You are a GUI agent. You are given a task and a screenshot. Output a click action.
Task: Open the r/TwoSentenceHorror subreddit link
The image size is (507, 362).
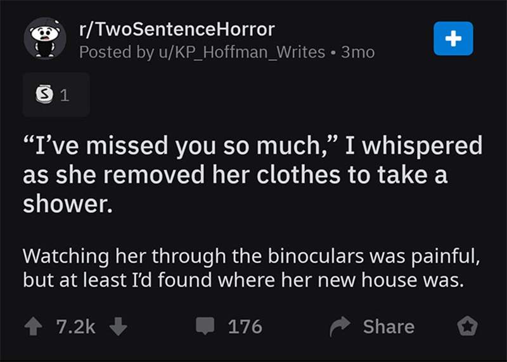[x=177, y=29]
